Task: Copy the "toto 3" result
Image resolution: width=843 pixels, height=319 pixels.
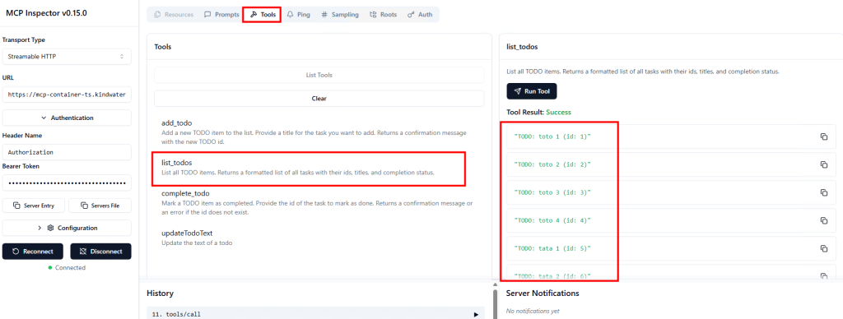Action: (823, 192)
